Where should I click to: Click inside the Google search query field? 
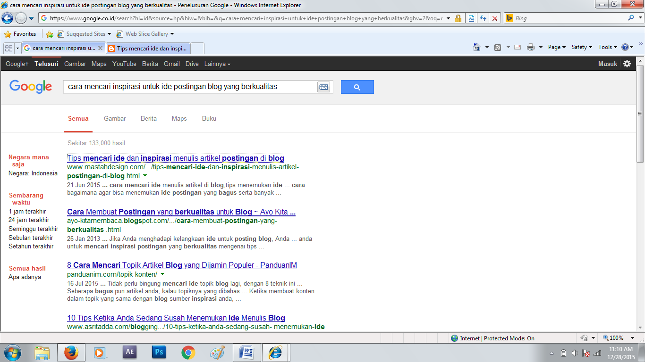[191, 87]
